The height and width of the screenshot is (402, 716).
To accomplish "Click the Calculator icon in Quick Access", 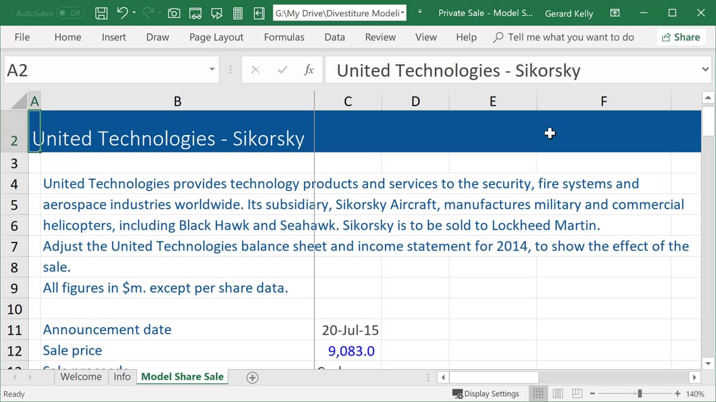I will point(237,13).
